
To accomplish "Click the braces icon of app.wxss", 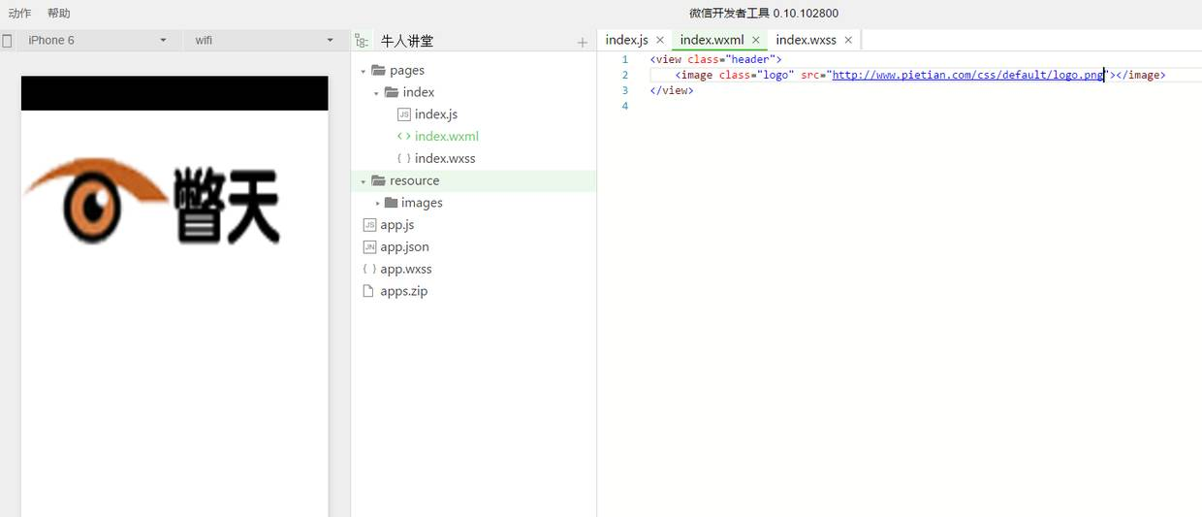I will pos(369,270).
